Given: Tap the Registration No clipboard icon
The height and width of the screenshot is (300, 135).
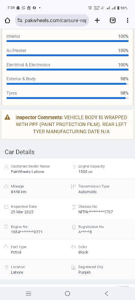Looking at the screenshot, I should (74, 227).
